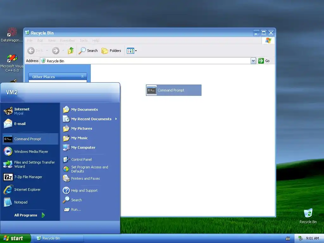The image size is (324, 243).
Task: Click the Go button
Action: 264,61
